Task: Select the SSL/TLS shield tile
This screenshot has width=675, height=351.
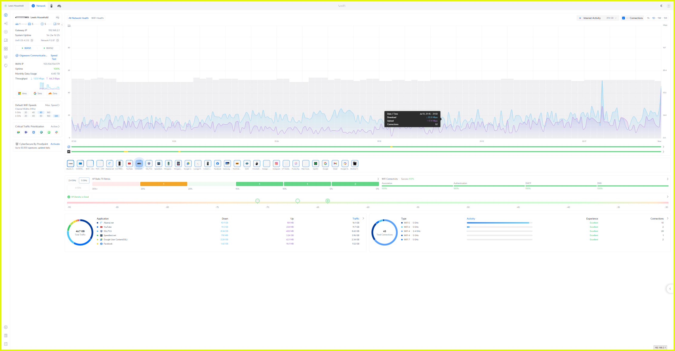Action: click(149, 164)
